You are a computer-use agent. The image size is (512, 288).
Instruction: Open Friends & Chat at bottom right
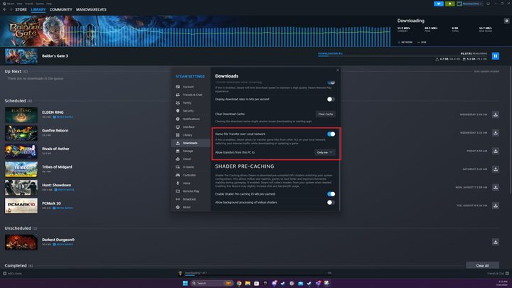click(498, 273)
